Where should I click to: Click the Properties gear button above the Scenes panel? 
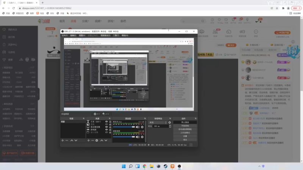point(97,114)
